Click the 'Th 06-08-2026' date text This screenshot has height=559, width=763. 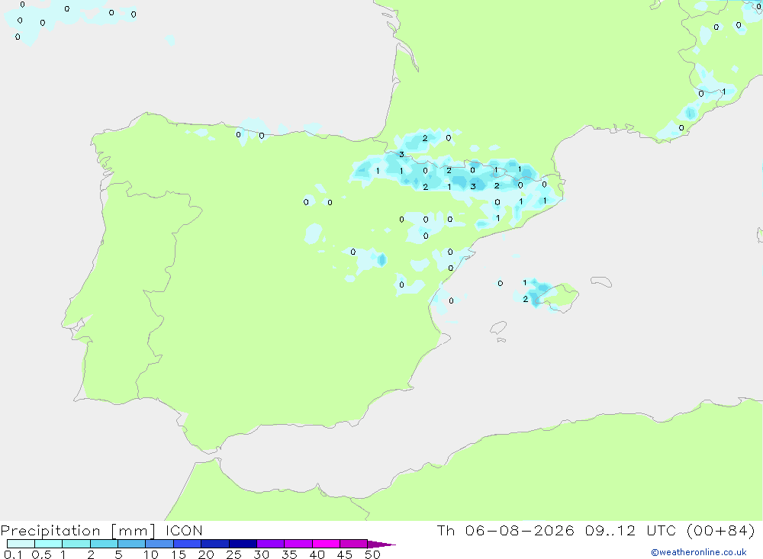pos(505,530)
